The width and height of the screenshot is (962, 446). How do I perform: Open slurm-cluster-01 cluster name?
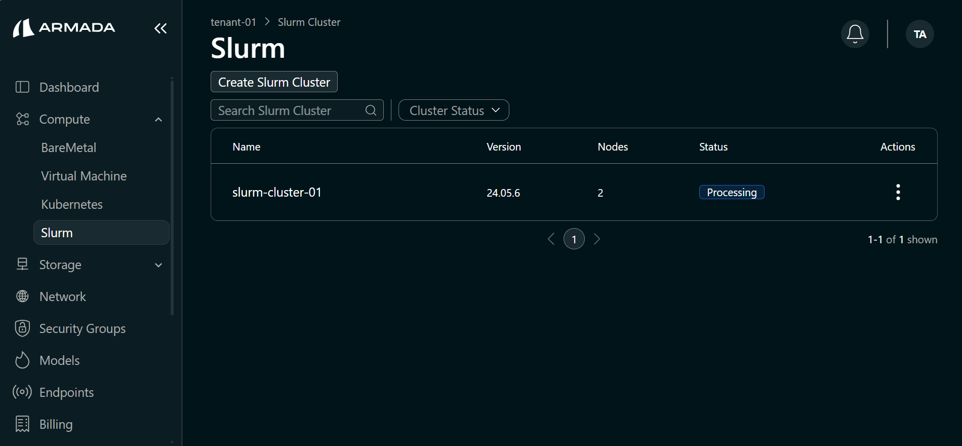tap(277, 193)
